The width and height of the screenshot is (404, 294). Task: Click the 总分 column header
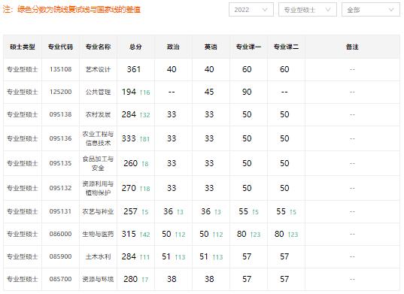click(135, 47)
